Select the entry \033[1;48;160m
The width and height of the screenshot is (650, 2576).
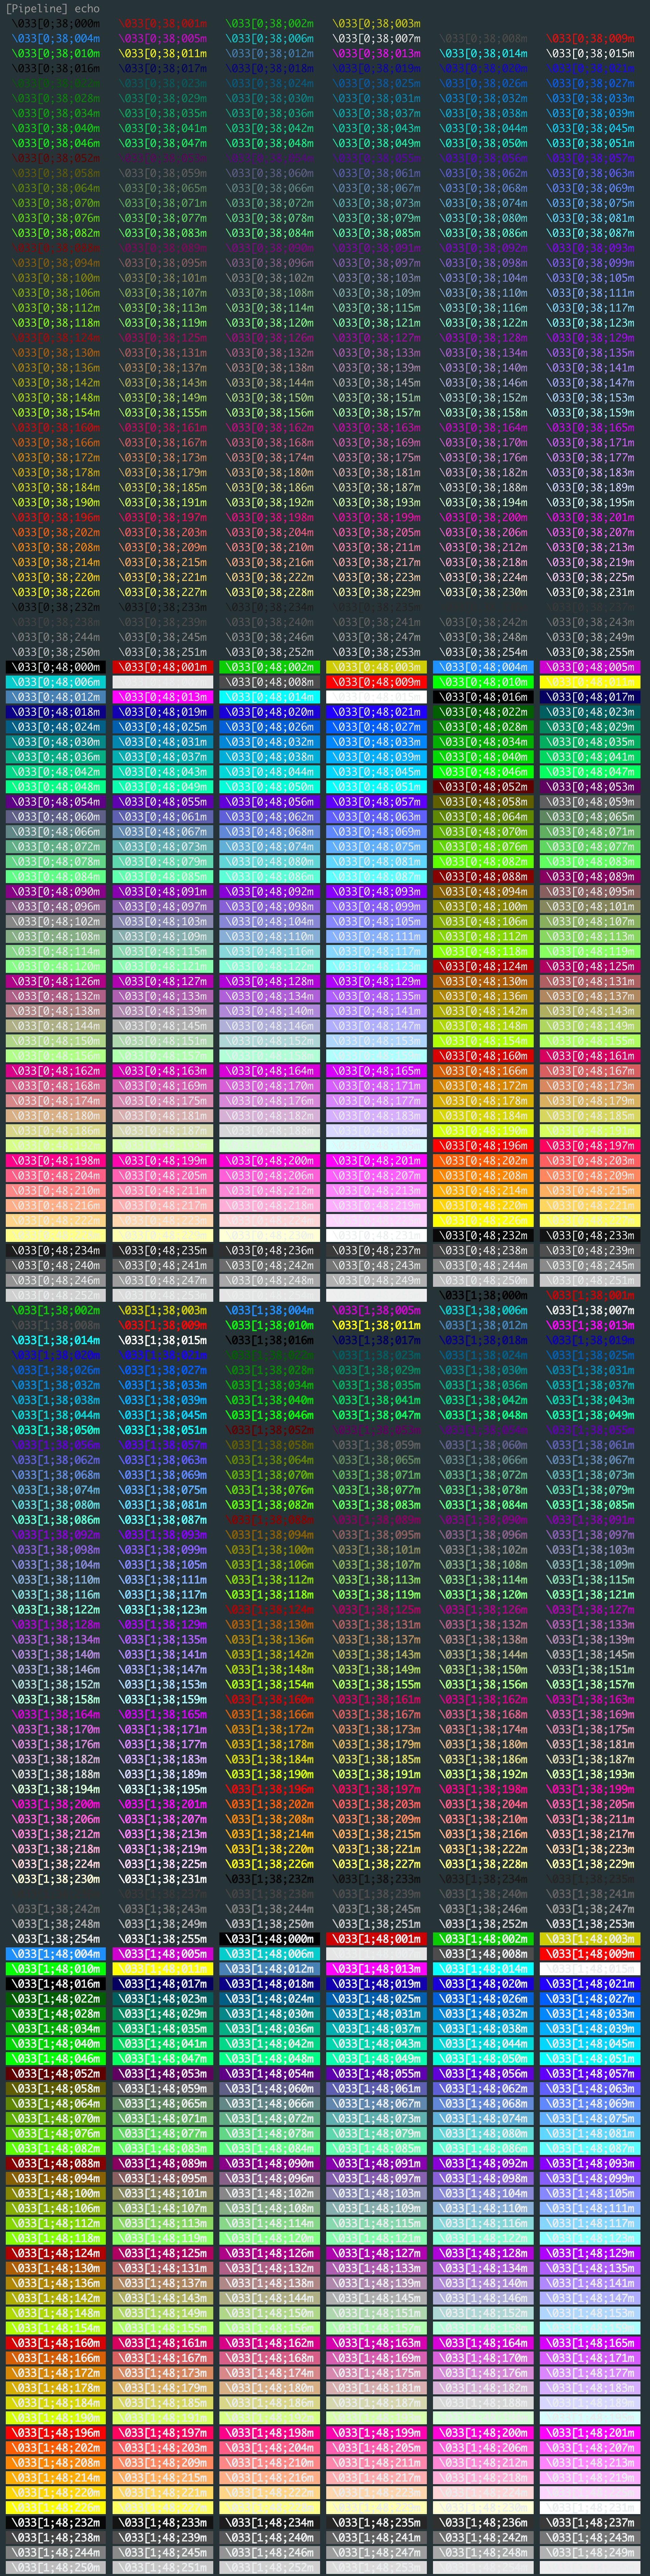coord(56,2343)
